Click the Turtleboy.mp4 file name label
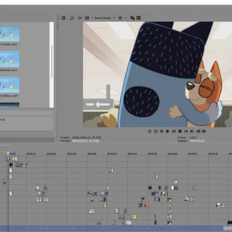This screenshot has width=232, height=232. click(x=9, y=96)
